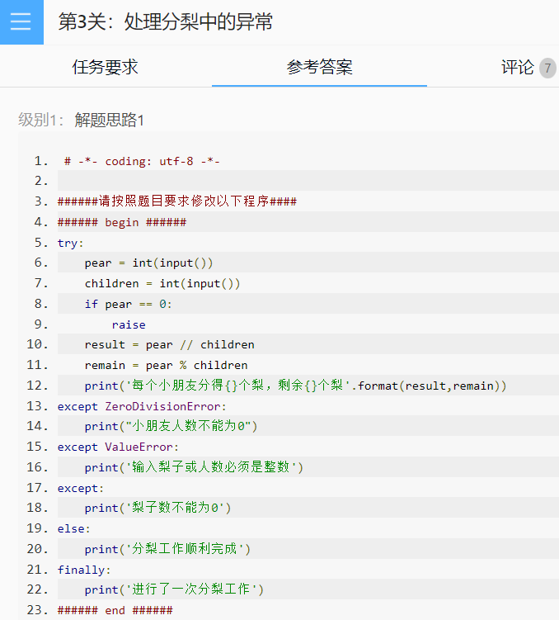Viewport: 559px width, 620px height.
Task: Click the comment 请按照题目要求修改以下程序
Action: tap(177, 201)
